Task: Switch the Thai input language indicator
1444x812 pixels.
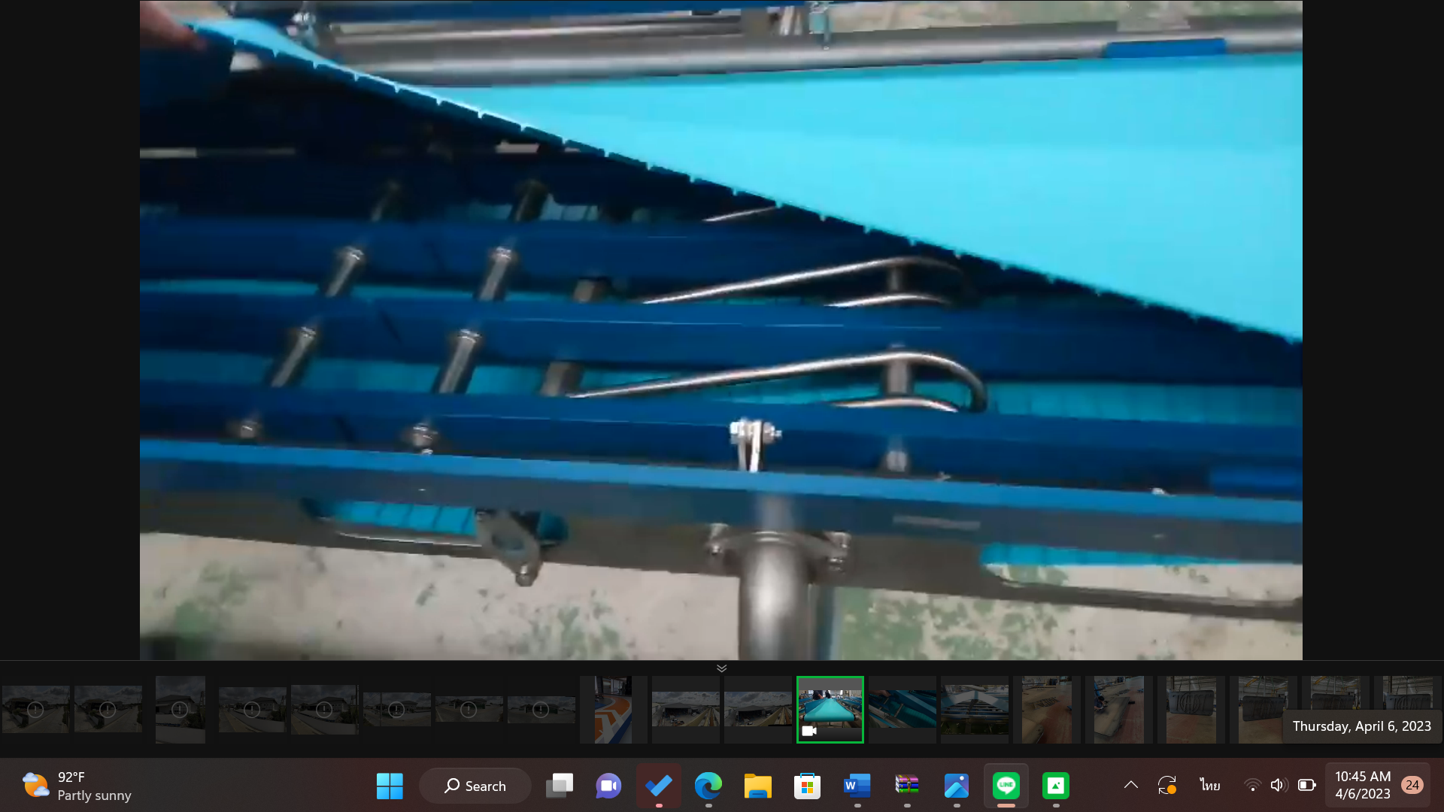Action: point(1209,785)
